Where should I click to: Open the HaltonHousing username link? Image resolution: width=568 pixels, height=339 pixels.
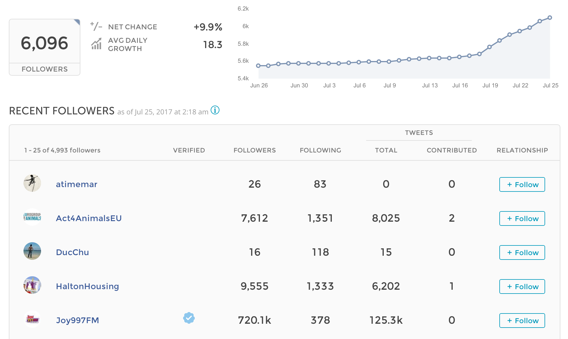coord(87,286)
